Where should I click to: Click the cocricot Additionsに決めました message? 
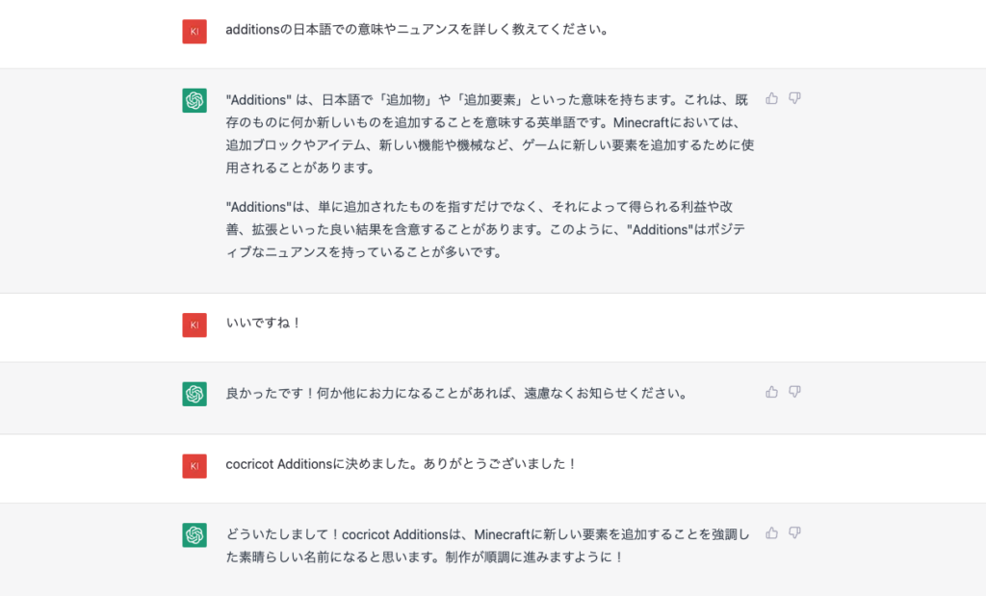pos(402,464)
